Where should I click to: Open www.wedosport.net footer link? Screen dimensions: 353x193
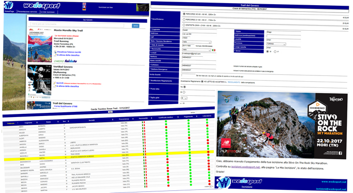[x=334, y=182]
